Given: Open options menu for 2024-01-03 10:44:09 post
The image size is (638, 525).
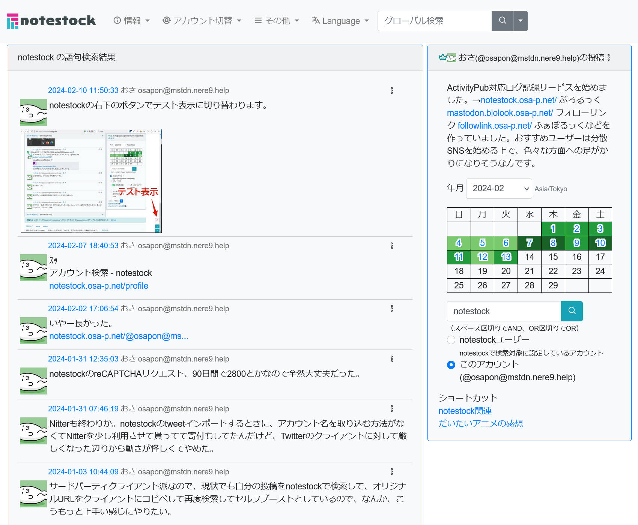Looking at the screenshot, I should coord(392,471).
